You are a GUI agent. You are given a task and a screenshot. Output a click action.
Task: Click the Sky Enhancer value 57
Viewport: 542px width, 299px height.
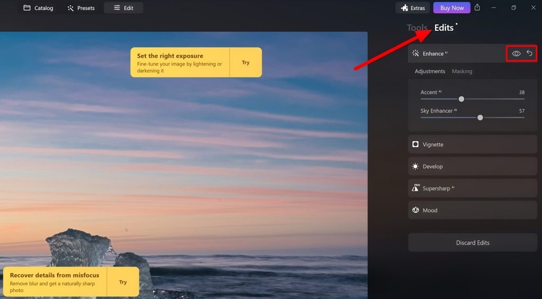[521, 111]
